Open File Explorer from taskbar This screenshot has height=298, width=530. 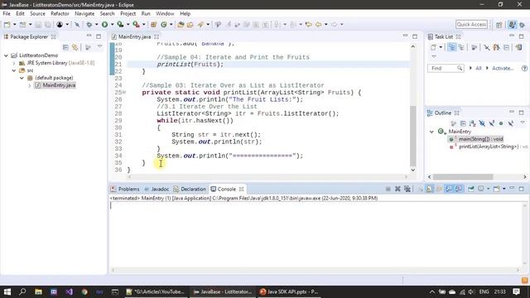coord(38,291)
